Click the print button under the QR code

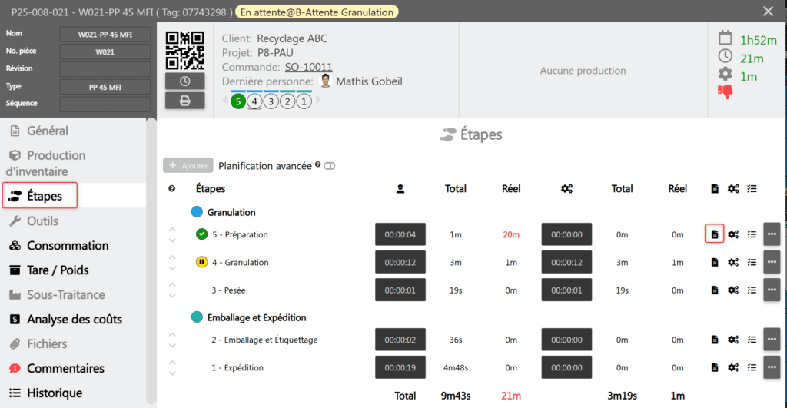pyautogui.click(x=184, y=101)
